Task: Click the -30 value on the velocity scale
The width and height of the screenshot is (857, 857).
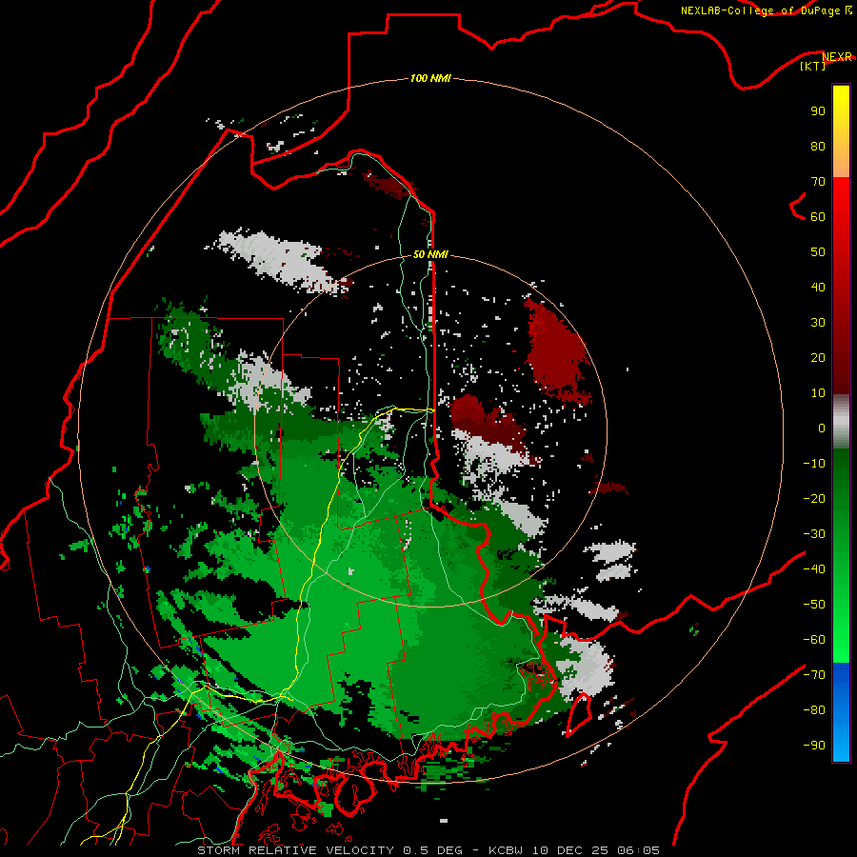Action: coord(814,534)
